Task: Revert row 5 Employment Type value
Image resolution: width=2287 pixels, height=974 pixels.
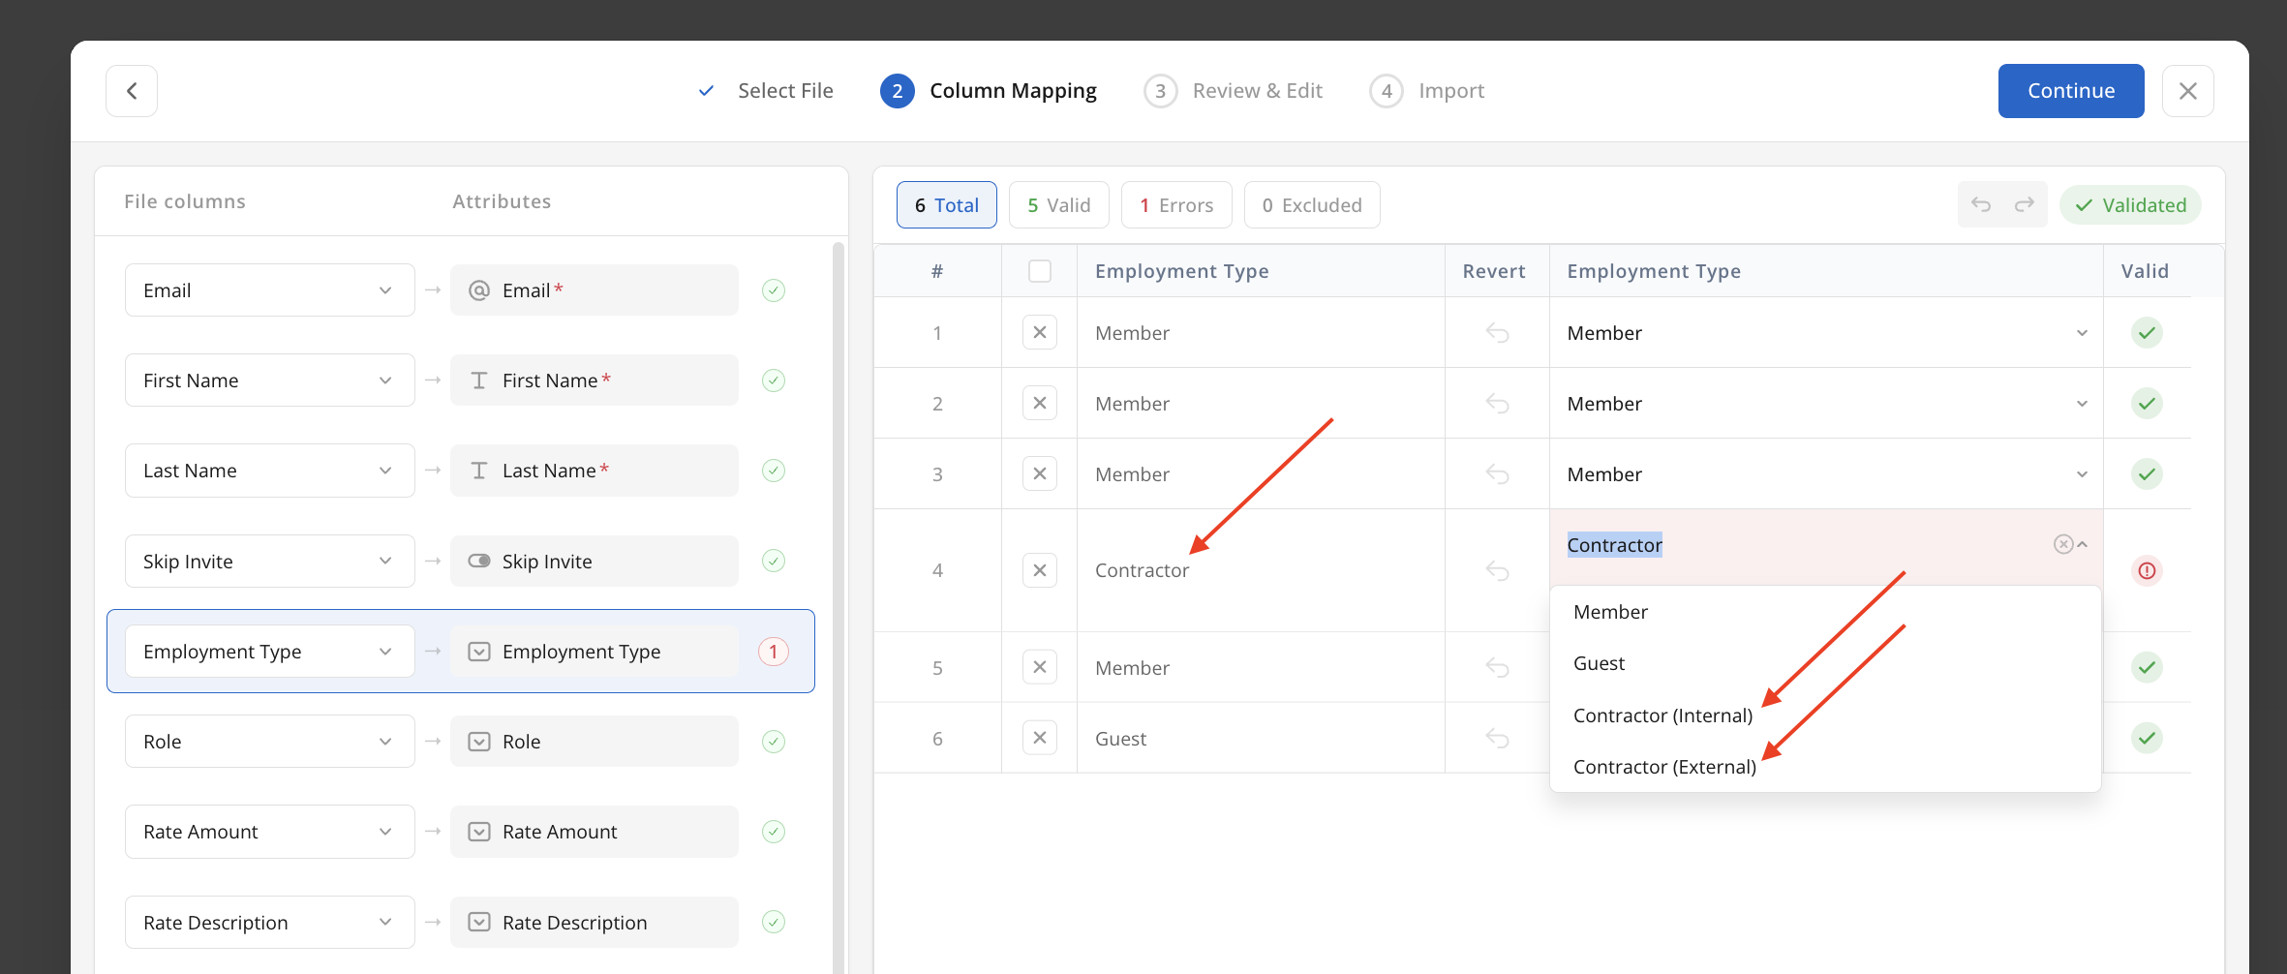Action: click(1497, 667)
